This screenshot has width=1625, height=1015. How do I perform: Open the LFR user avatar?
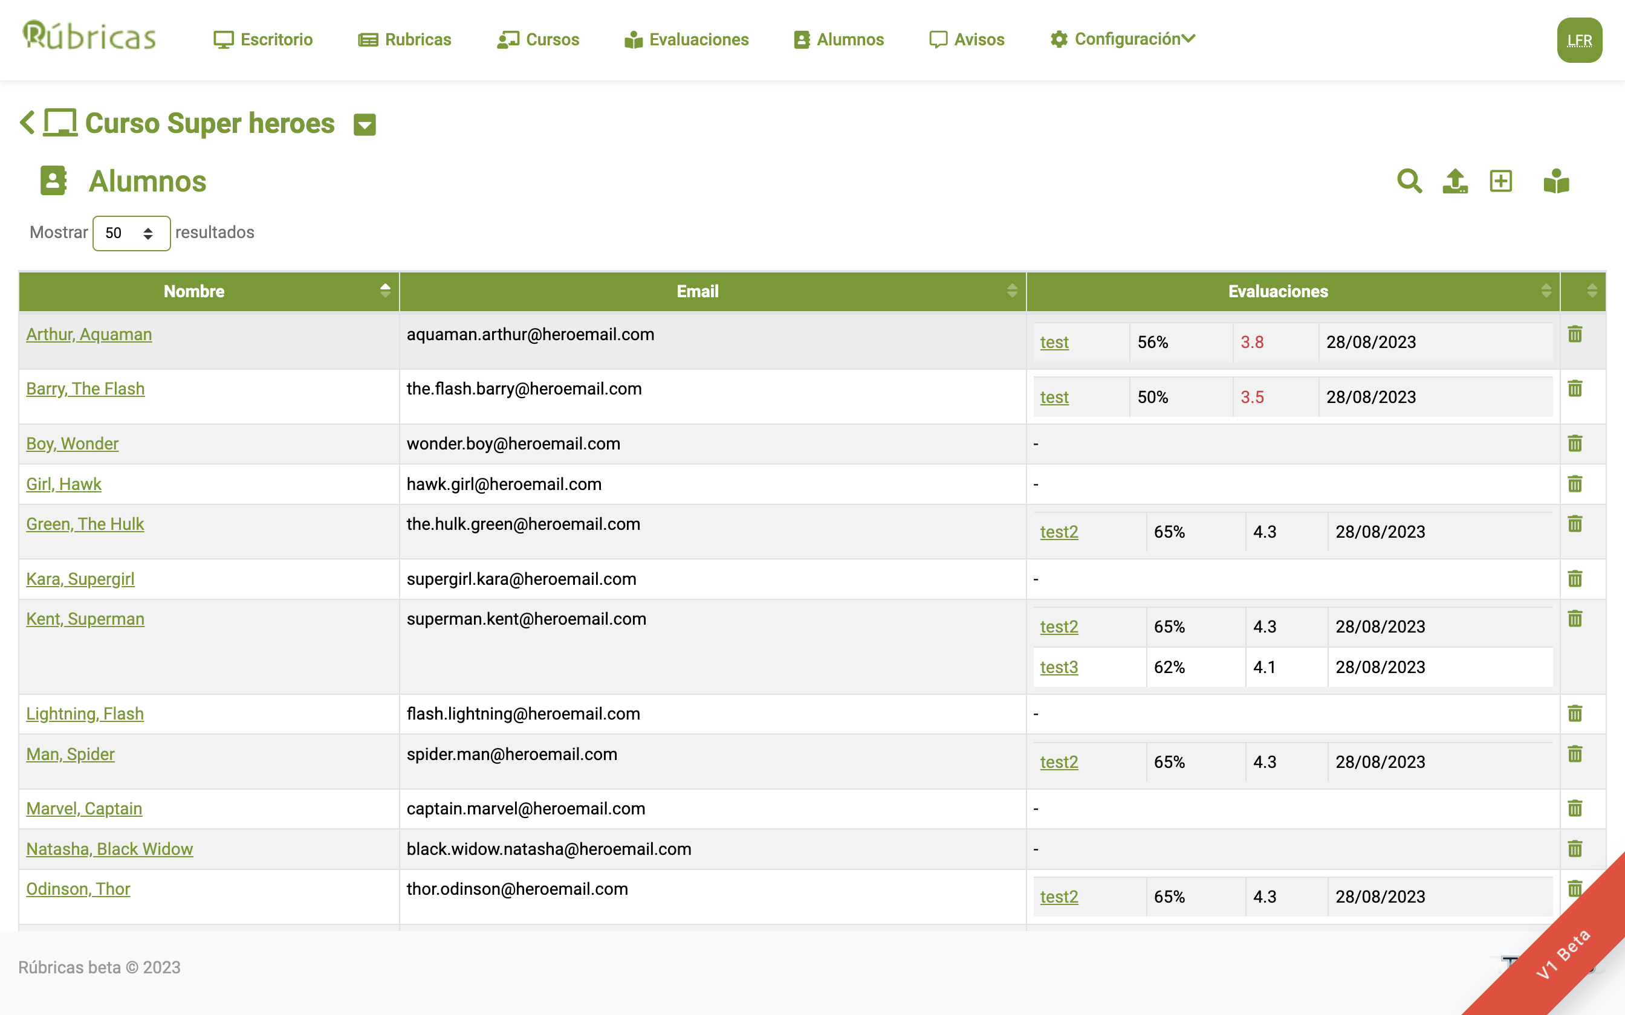(1578, 40)
